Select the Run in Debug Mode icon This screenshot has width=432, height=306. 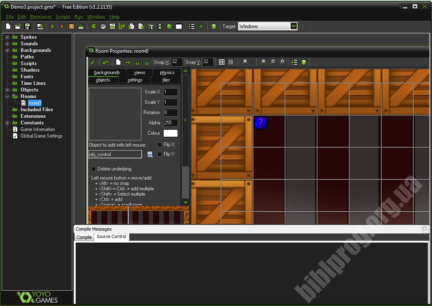62,26
